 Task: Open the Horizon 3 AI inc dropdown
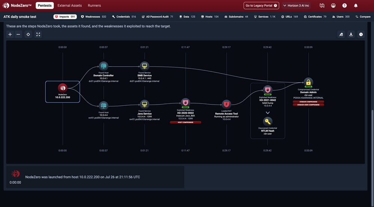pos(296,6)
